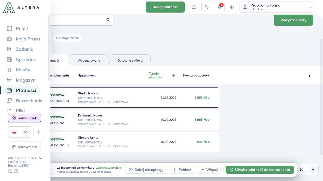
Task: Open the three-dot column options menu
Action: click(310, 75)
